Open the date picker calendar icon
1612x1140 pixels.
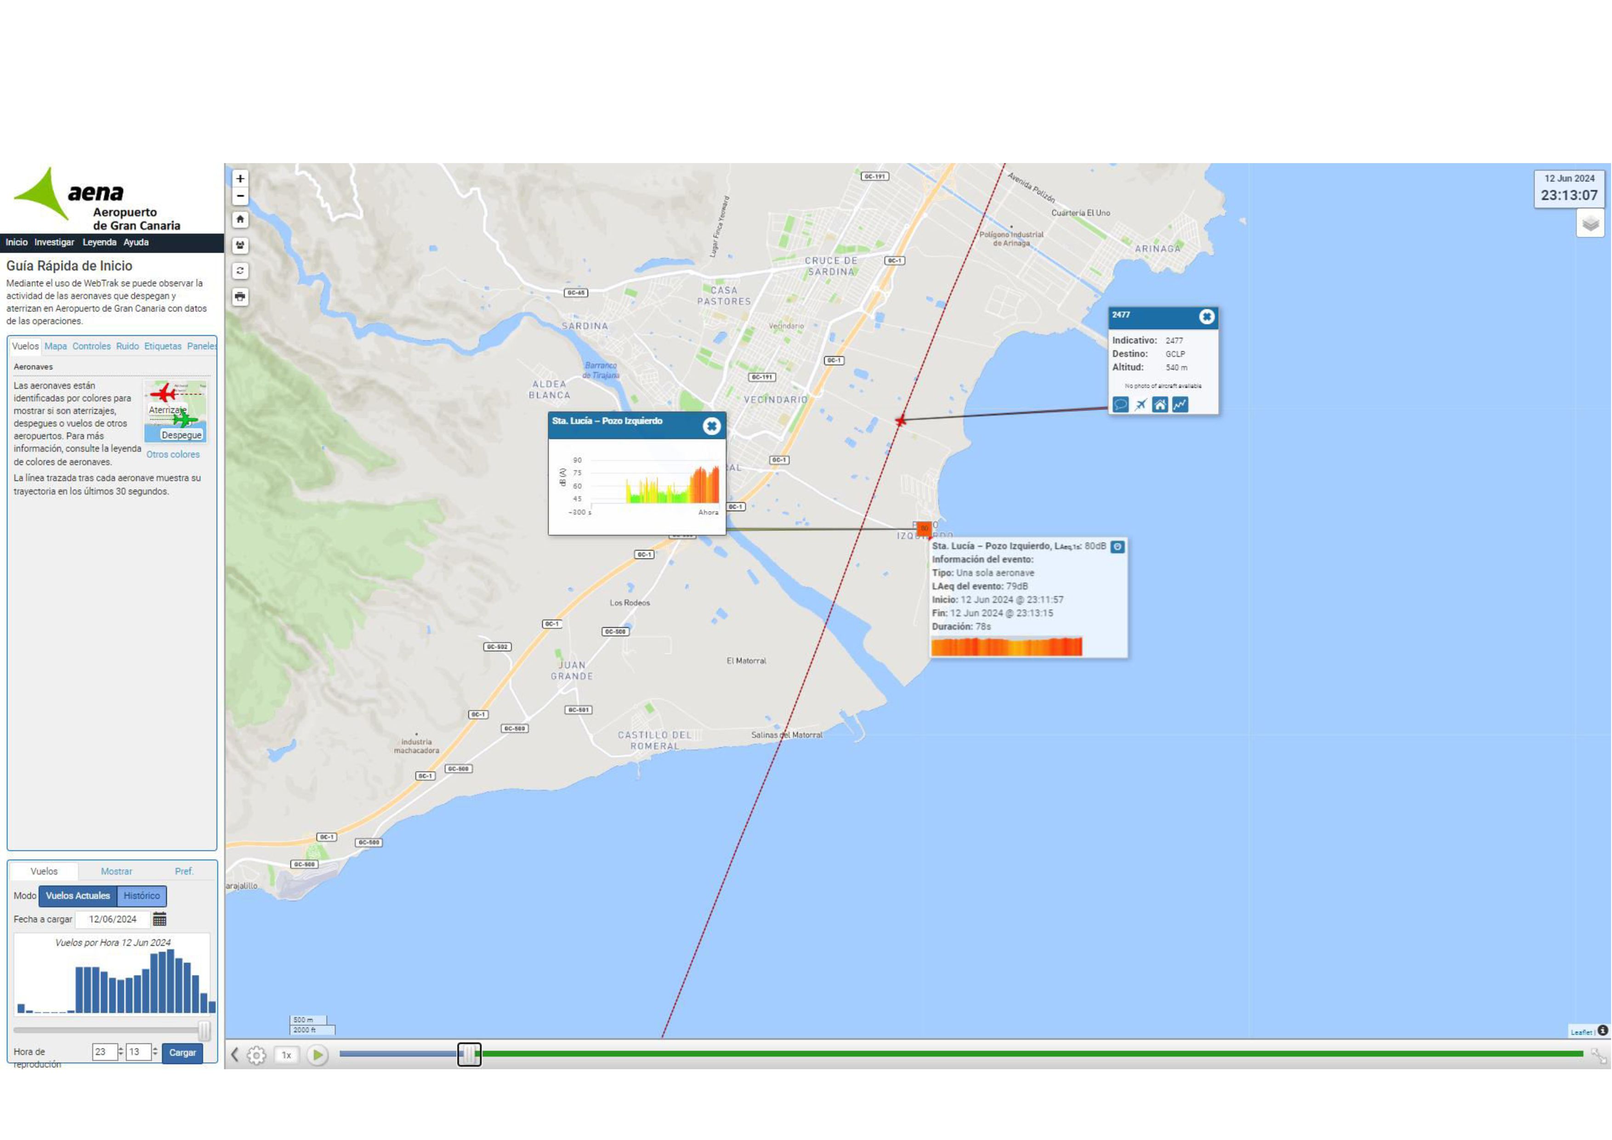click(159, 919)
